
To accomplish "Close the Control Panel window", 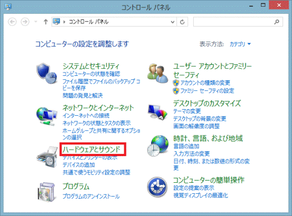I will 279,5.
